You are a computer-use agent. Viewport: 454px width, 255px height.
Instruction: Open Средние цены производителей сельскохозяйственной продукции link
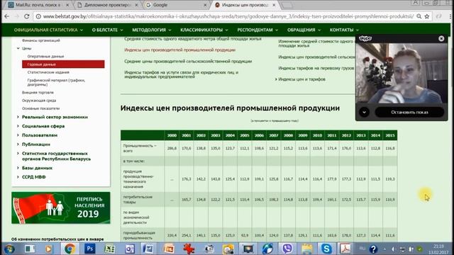click(x=188, y=62)
